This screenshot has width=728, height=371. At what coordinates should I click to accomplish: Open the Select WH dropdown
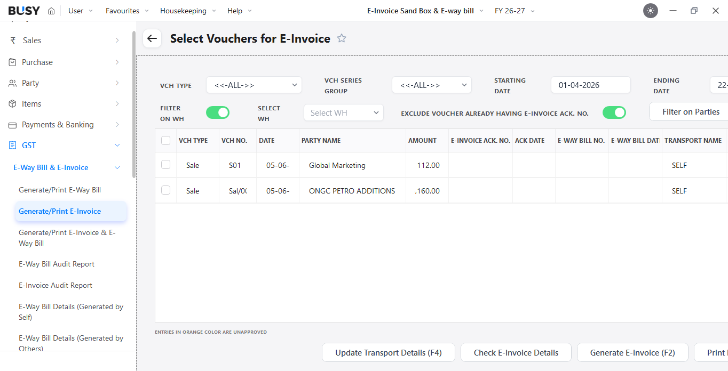pos(344,112)
